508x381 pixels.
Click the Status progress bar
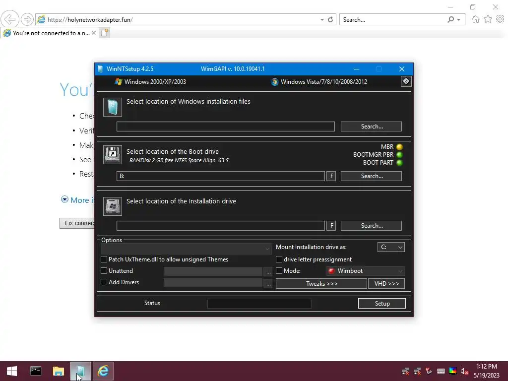[x=259, y=304]
